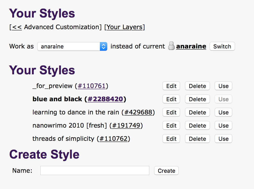This screenshot has width=254, height=189.
Task: Open style link #110762
Action: point(113,139)
